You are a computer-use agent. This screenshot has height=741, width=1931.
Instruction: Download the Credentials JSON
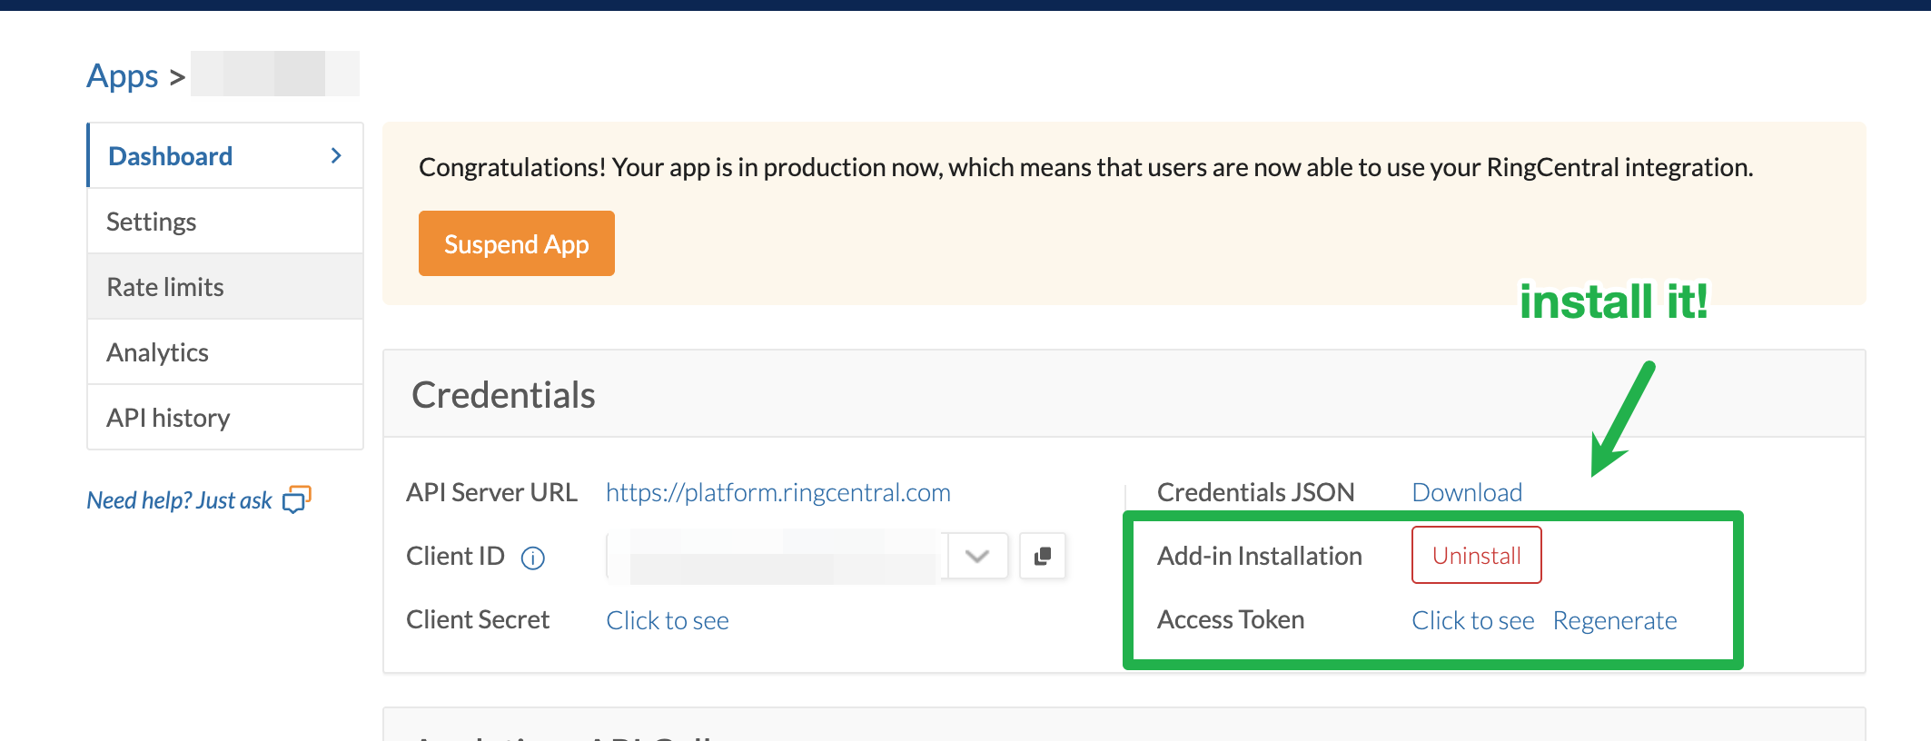[1467, 492]
